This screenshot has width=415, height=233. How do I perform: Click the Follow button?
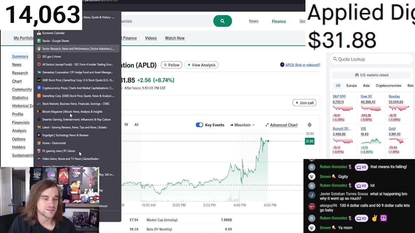172,65
